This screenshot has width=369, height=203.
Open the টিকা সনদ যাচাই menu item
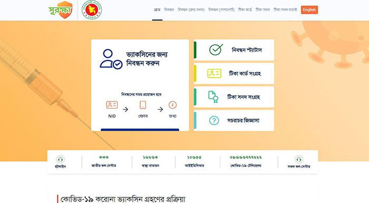[285, 10]
